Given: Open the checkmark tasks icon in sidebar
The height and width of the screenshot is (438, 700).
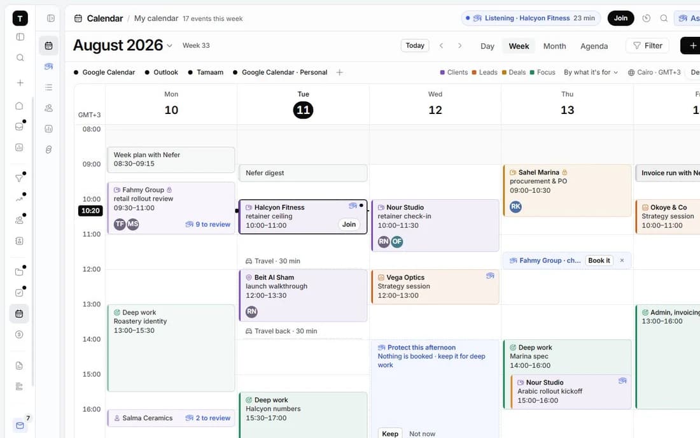Looking at the screenshot, I should click(19, 293).
